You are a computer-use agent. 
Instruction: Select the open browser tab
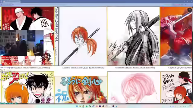click(x=12, y=1)
